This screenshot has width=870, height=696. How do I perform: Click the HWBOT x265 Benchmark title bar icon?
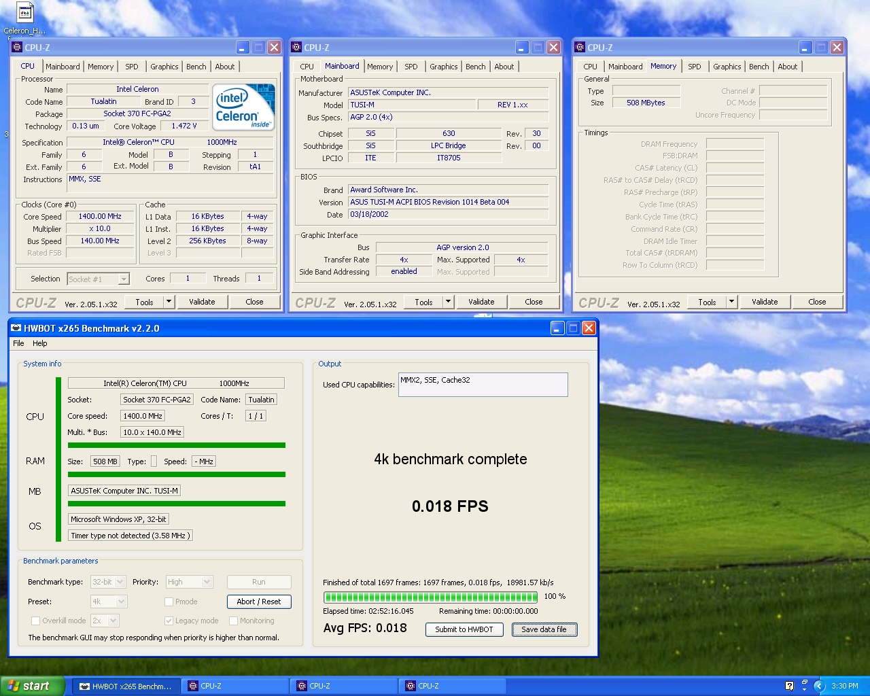click(x=16, y=328)
